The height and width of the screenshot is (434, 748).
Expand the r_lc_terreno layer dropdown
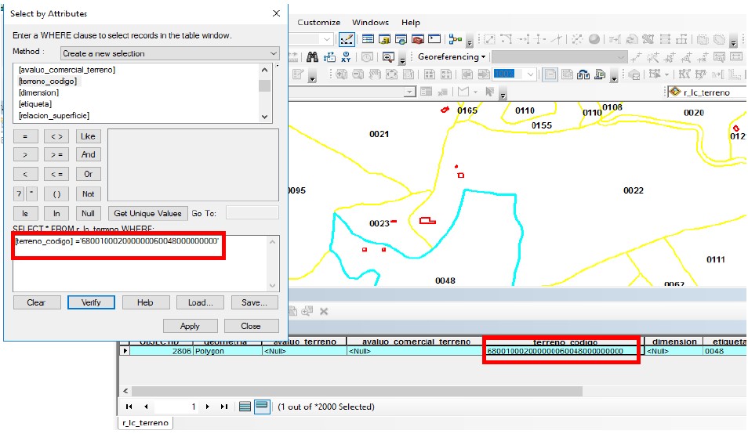(742, 92)
